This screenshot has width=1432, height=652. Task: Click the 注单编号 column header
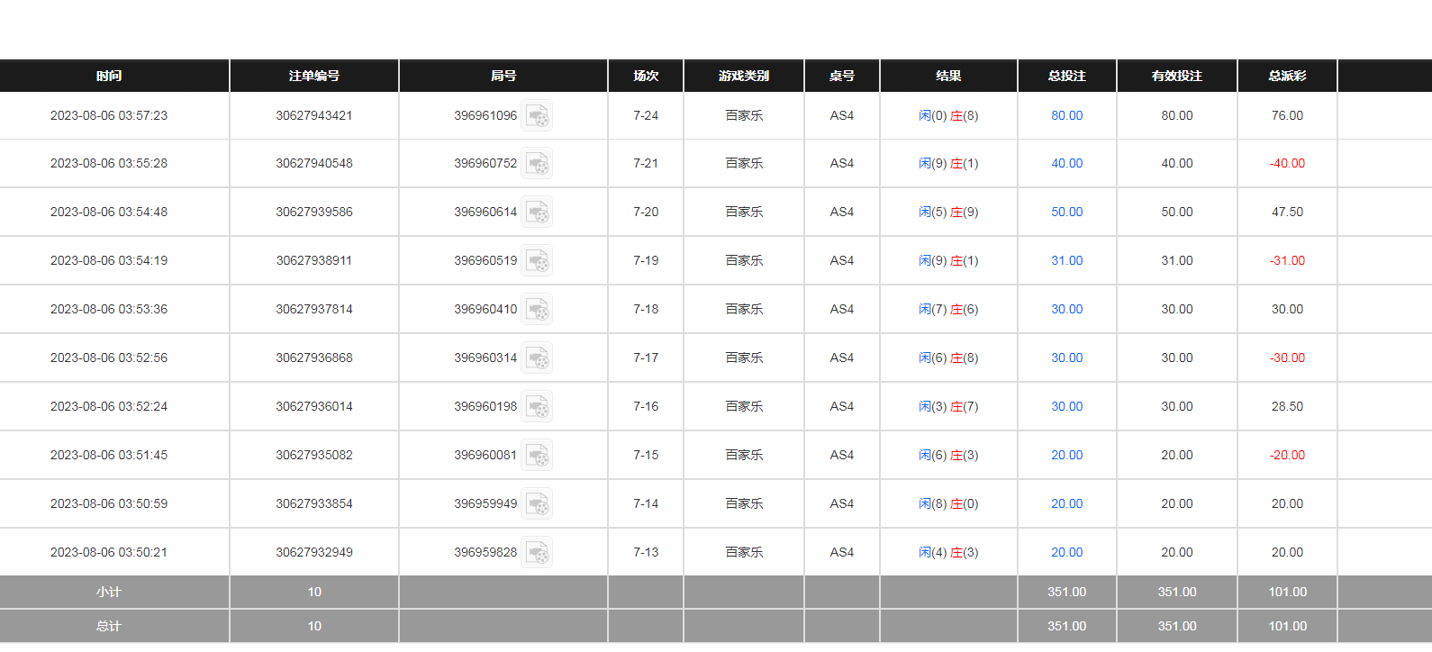coord(313,76)
